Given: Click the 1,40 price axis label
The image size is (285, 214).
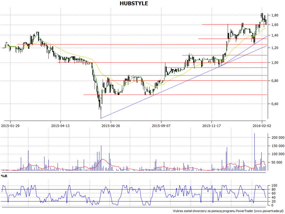Looking at the screenshot, I should pyautogui.click(x=275, y=35).
